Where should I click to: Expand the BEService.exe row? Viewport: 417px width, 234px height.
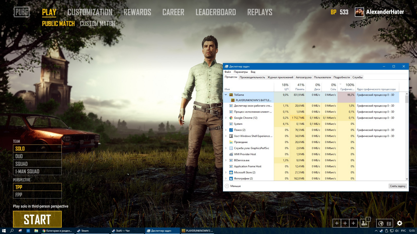pos(226,160)
